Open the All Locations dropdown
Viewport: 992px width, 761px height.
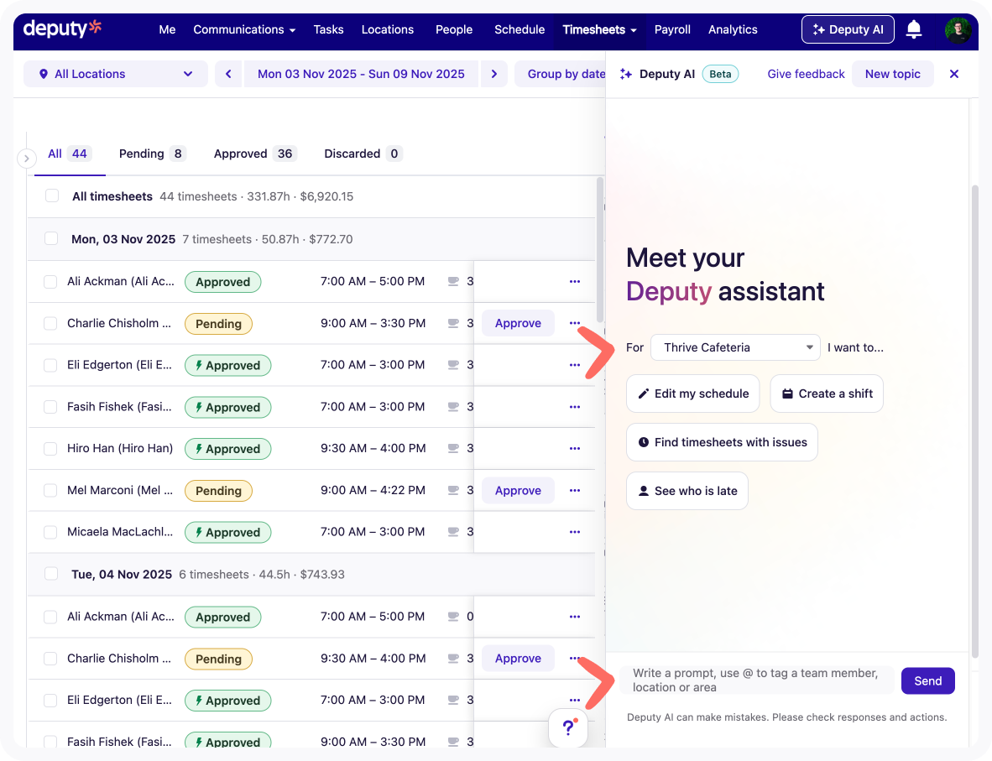click(116, 74)
